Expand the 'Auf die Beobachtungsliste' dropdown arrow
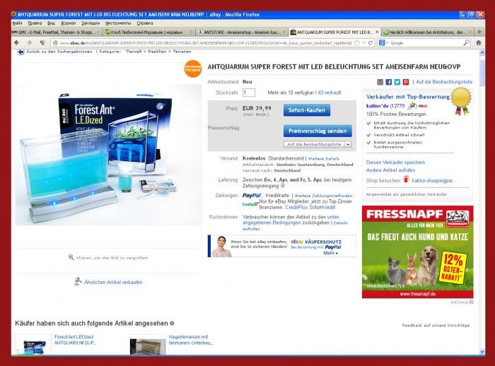The image size is (495, 366). (x=348, y=143)
